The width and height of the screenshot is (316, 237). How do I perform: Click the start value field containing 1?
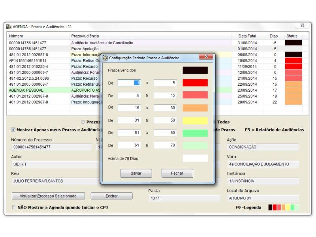[129, 83]
